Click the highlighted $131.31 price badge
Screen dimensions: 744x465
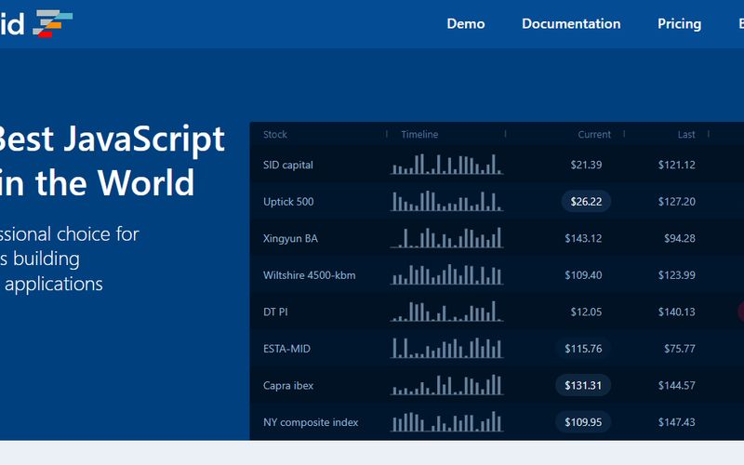[x=583, y=385]
